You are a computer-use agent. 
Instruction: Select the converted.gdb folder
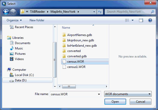(77, 56)
